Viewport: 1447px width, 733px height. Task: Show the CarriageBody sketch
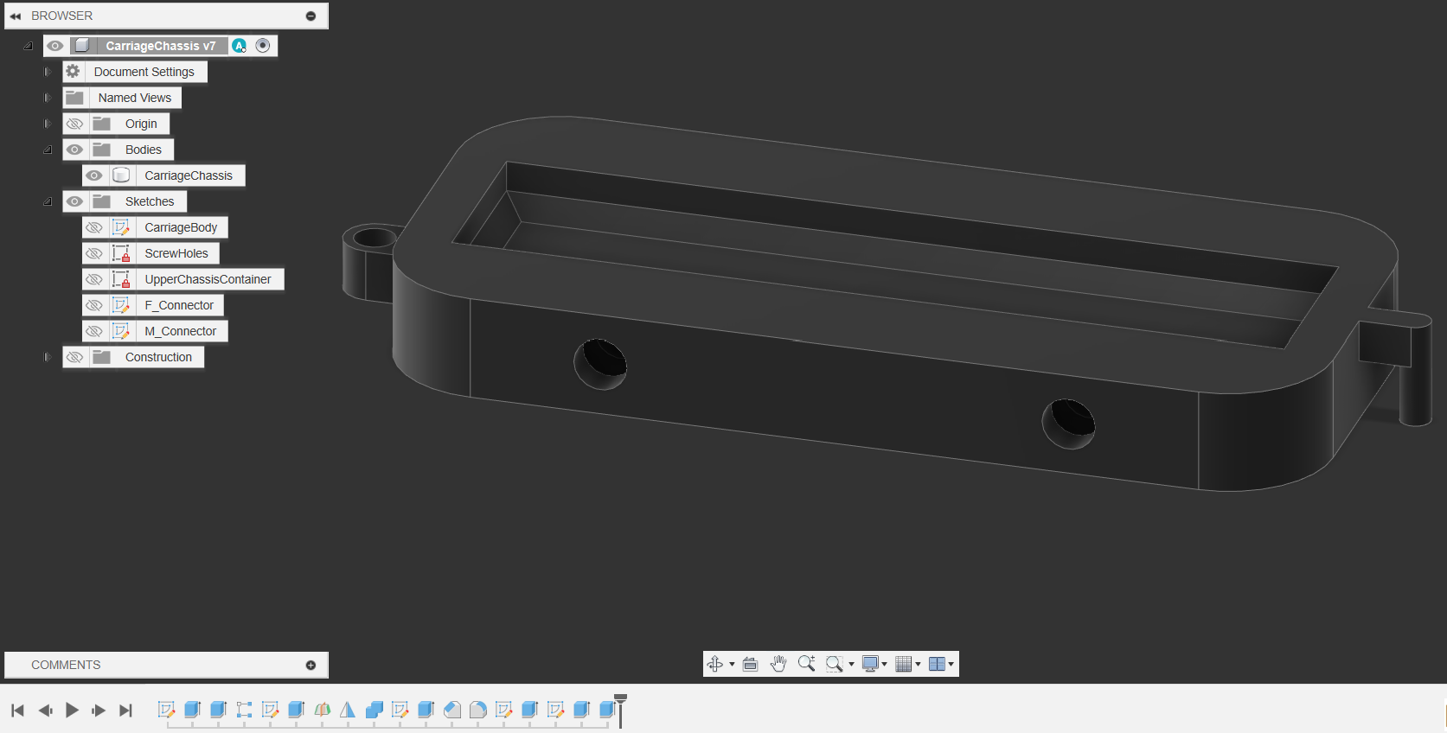(94, 227)
